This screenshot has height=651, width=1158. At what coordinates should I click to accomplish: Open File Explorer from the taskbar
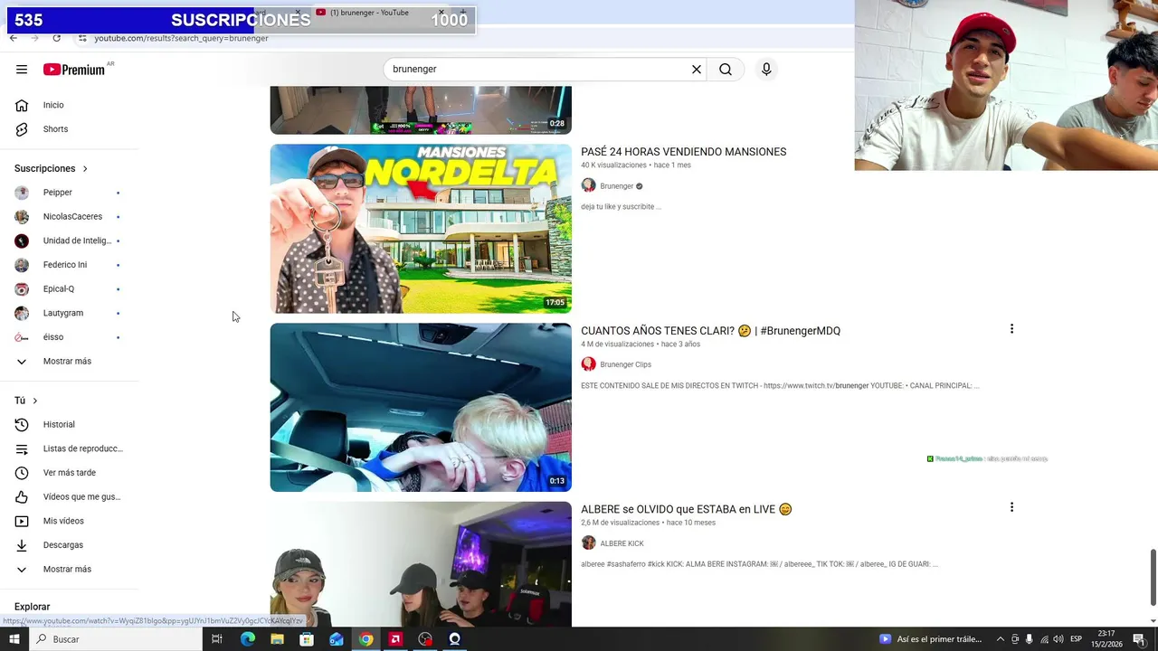(x=277, y=639)
